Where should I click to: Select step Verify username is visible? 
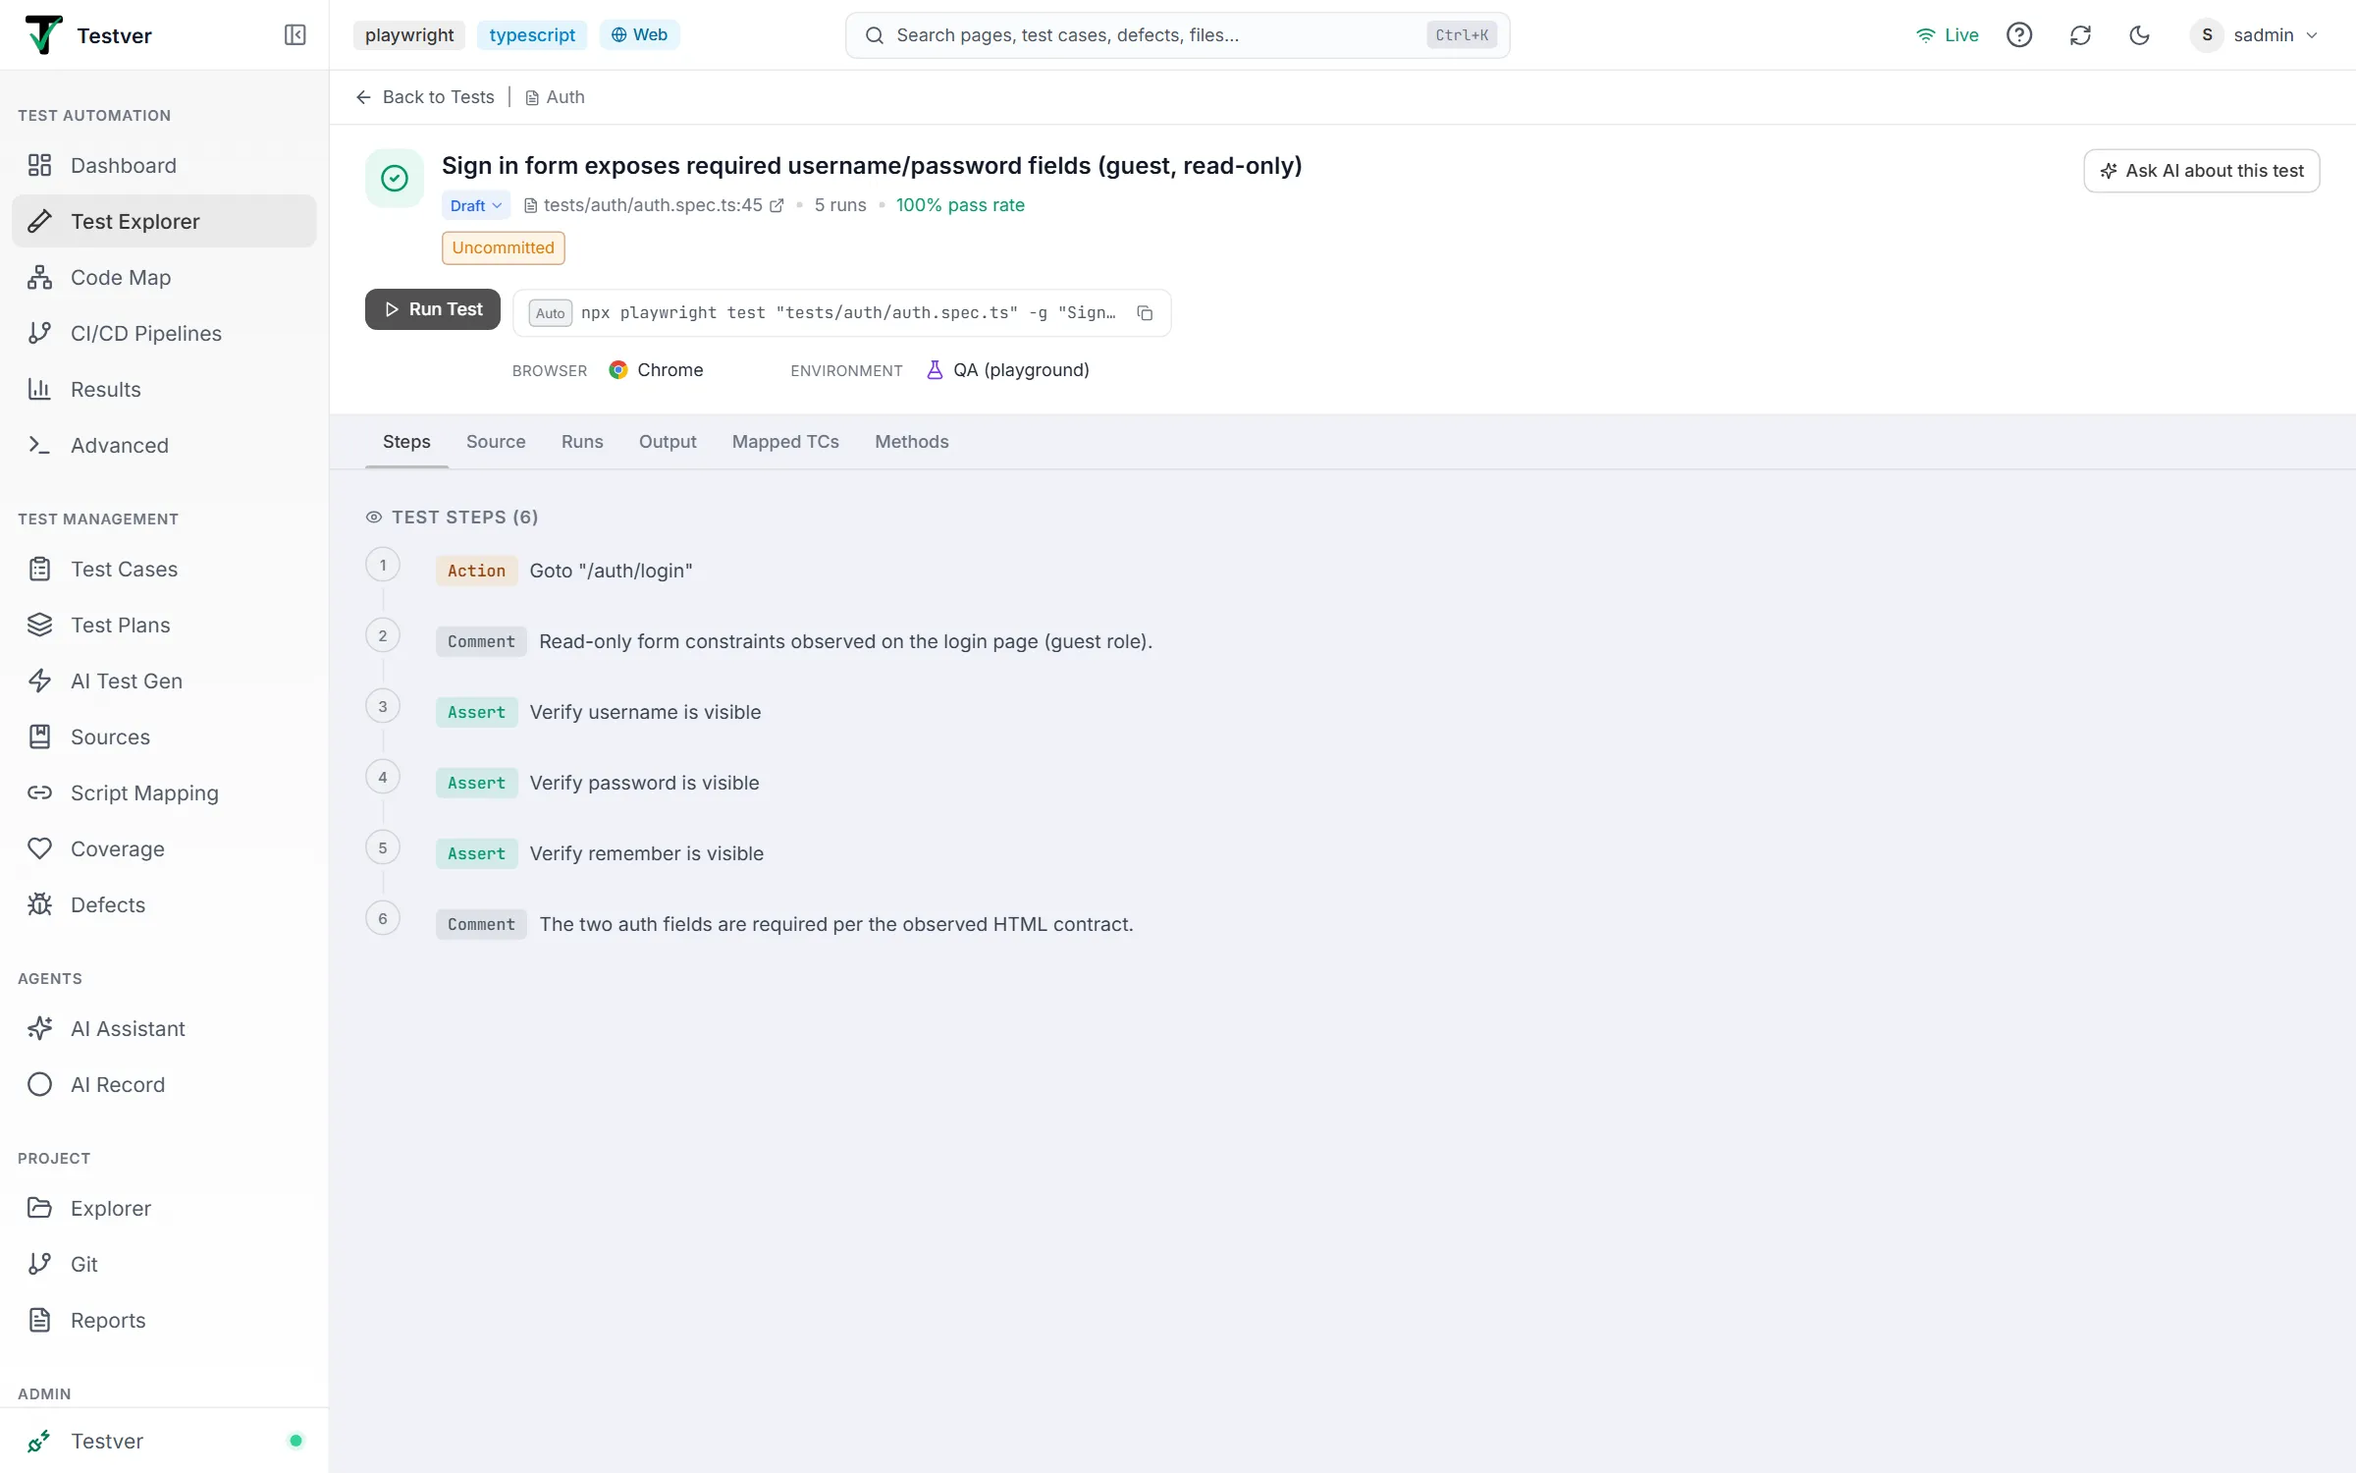(x=645, y=712)
